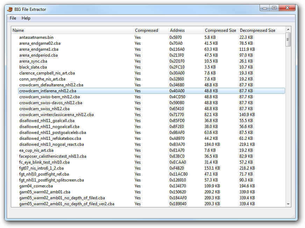
Task: Close the BIG File Extractor window
Action: (287, 8)
